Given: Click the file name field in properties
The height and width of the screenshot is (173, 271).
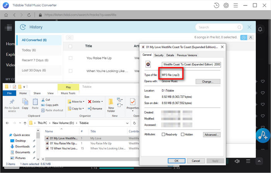Looking at the screenshot, I should coord(191,64).
